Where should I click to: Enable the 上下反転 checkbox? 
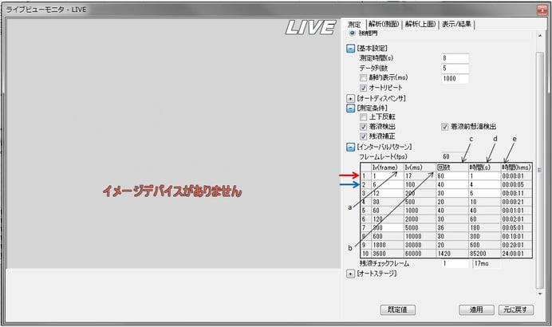363,117
